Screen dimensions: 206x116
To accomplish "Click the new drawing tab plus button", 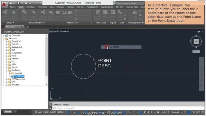I will (27, 27).
